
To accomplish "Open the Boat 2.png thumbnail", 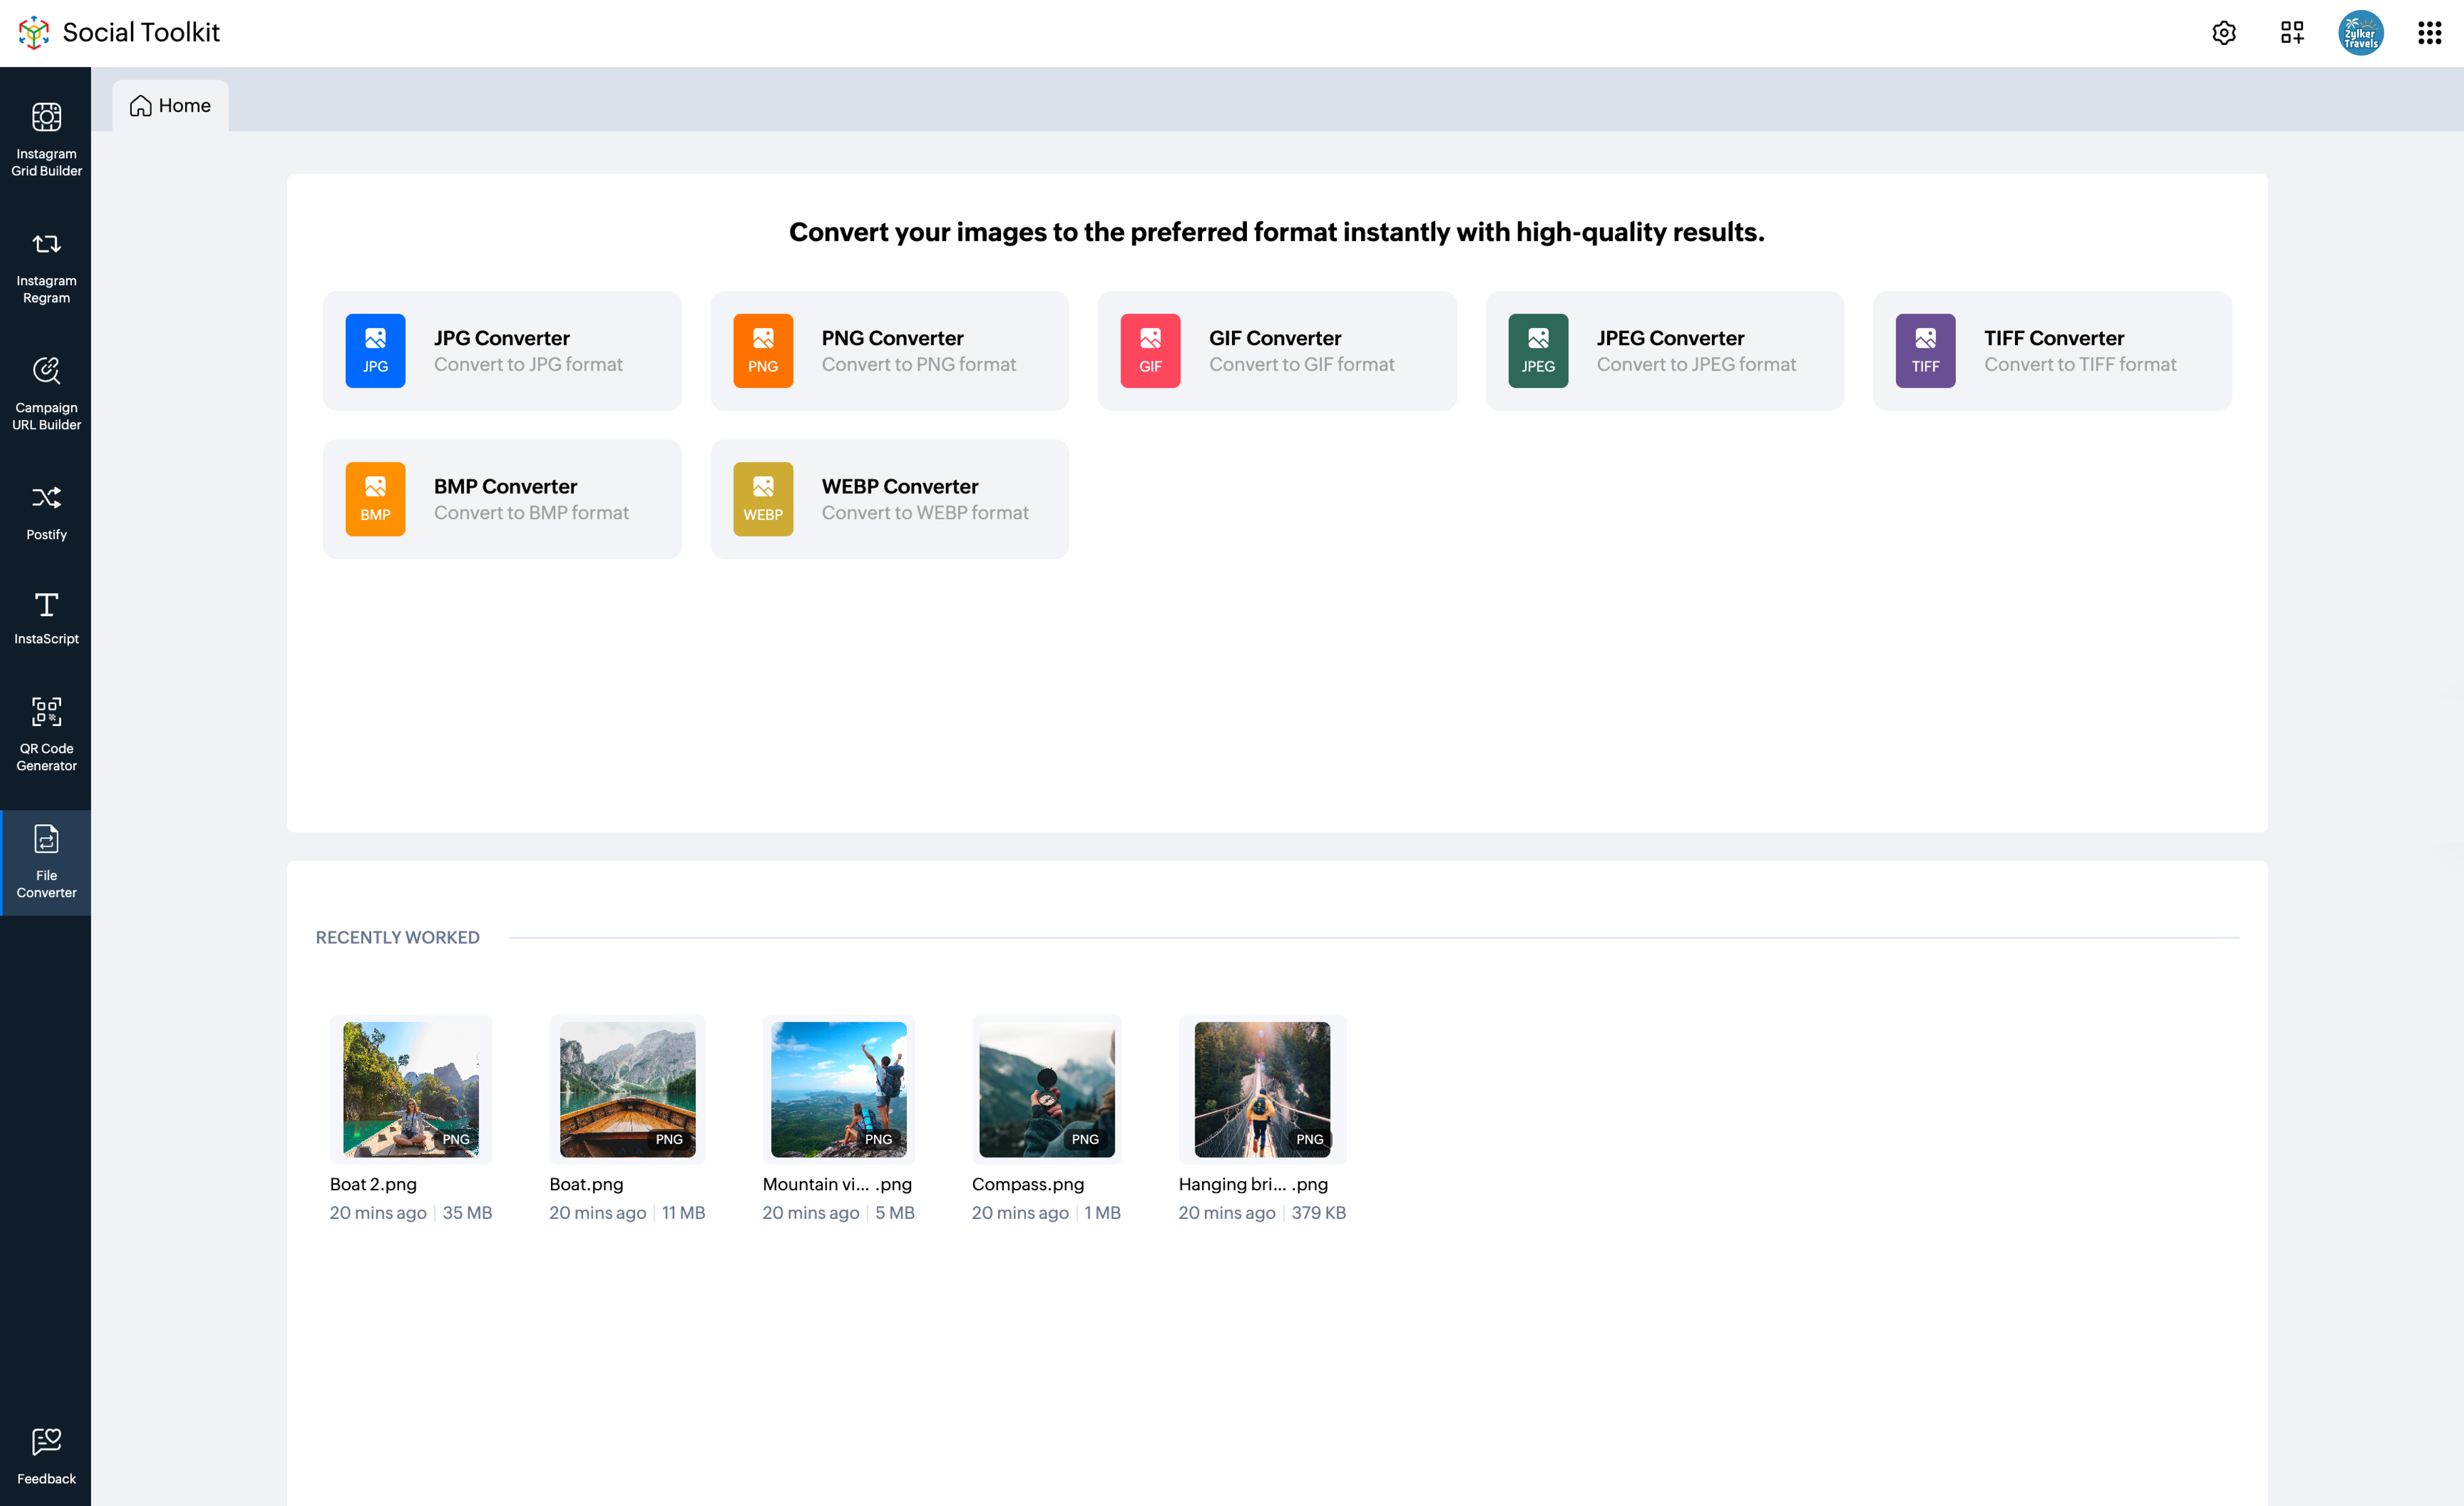I will click(411, 1089).
